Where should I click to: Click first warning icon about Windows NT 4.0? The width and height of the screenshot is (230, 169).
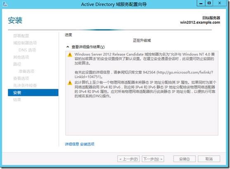pyautogui.click(x=70, y=55)
